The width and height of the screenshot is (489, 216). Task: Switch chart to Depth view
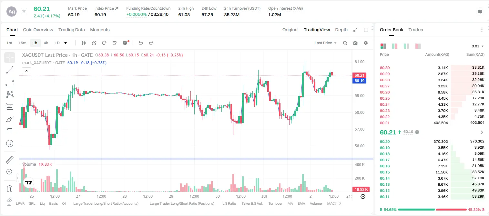341,30
